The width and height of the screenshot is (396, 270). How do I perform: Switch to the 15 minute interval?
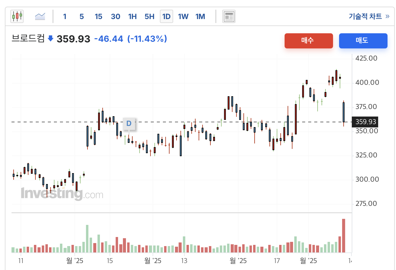[98, 16]
